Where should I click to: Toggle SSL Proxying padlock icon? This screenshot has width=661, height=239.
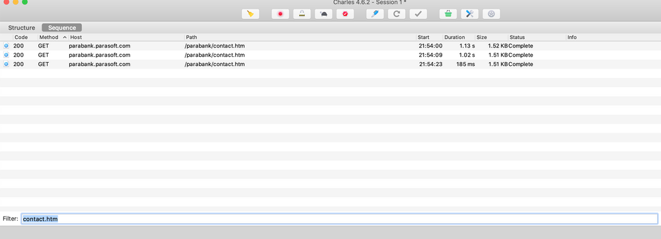302,14
